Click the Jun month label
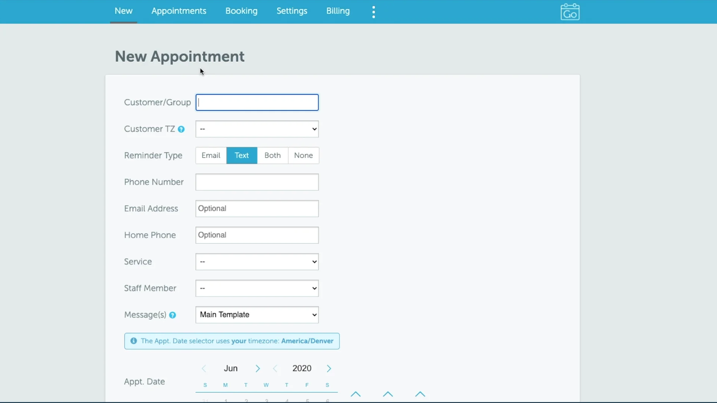The height and width of the screenshot is (403, 717). [x=231, y=369]
